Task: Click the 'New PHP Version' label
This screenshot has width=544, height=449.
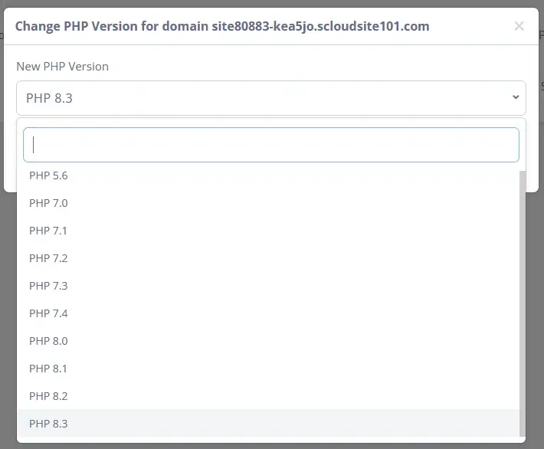Action: pyautogui.click(x=63, y=66)
